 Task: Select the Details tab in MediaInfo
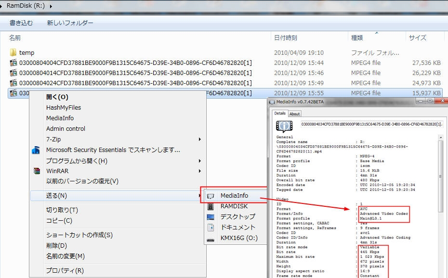280,113
